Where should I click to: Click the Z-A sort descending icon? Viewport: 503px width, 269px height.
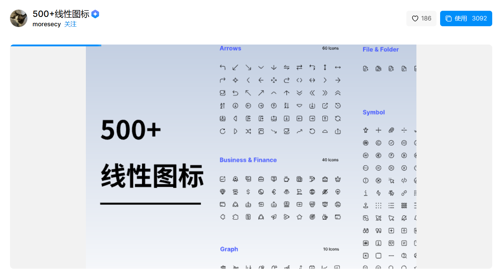[x=286, y=106]
